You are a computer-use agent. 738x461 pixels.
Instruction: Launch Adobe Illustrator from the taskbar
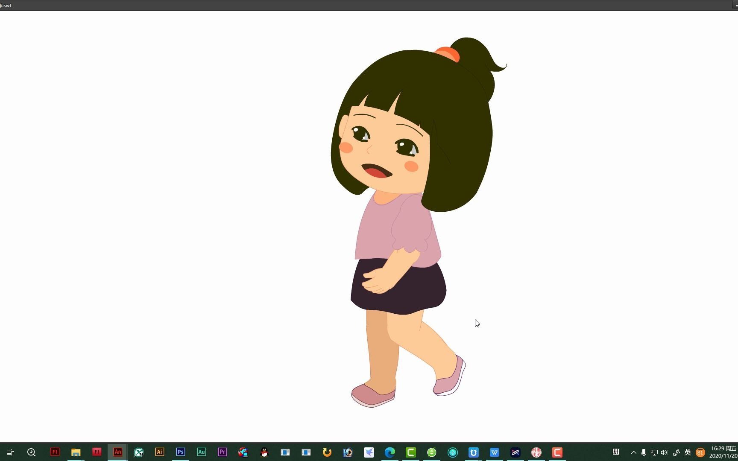pyautogui.click(x=159, y=452)
